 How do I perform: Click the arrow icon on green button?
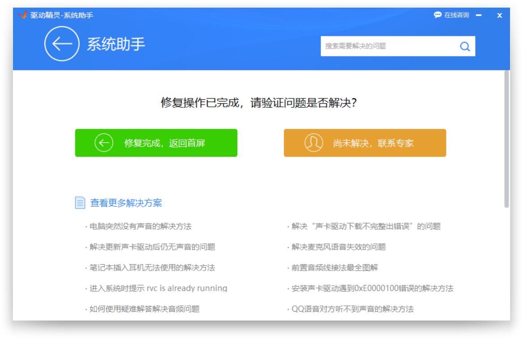coord(104,143)
